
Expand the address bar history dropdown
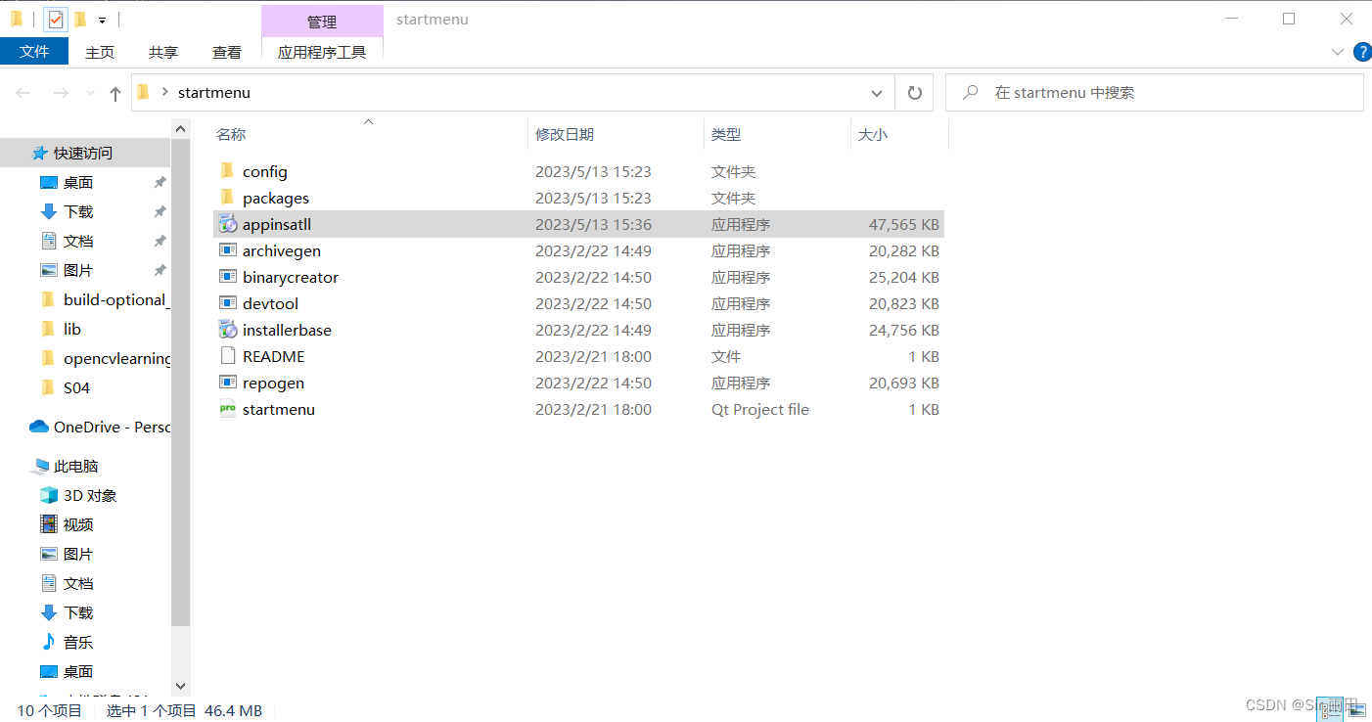pyautogui.click(x=877, y=92)
